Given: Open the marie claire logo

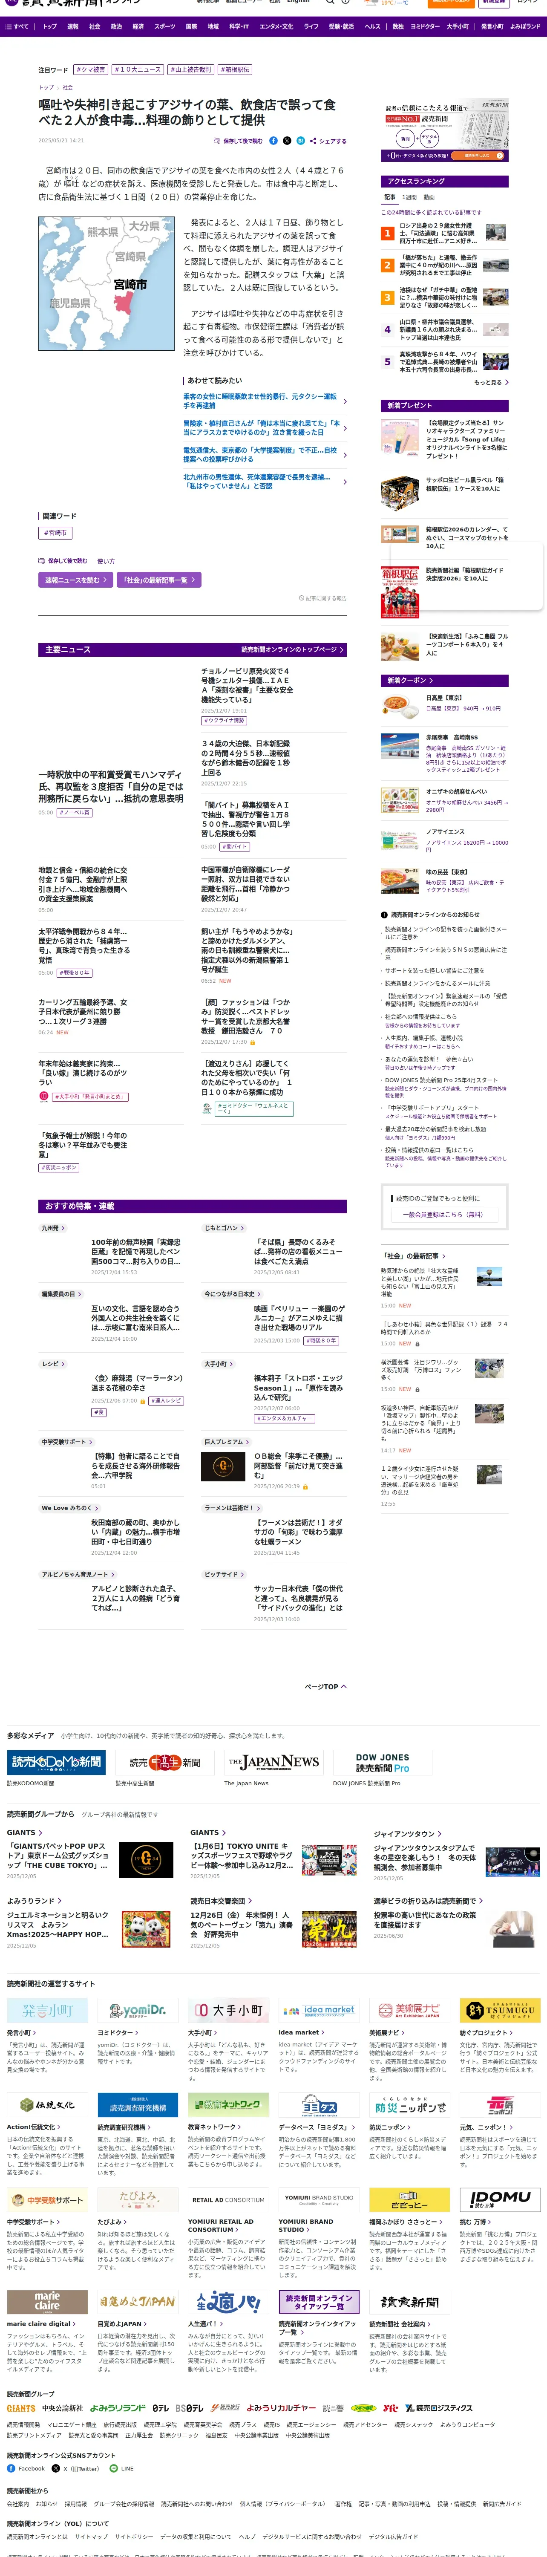Looking at the screenshot, I should pyautogui.click(x=48, y=2301).
